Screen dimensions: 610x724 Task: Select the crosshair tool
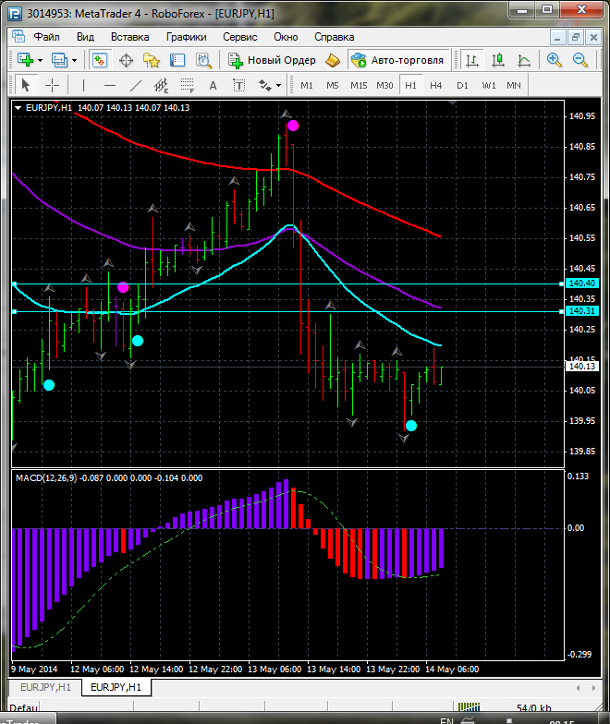pyautogui.click(x=52, y=85)
